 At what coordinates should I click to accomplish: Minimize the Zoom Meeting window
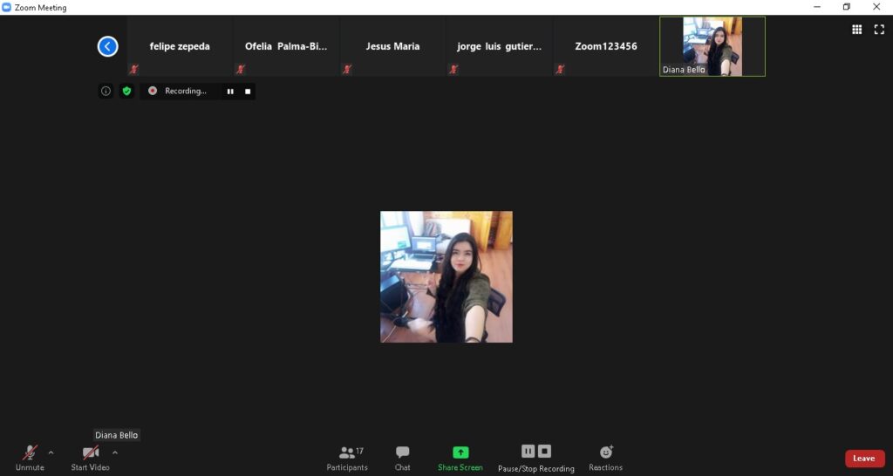[817, 7]
